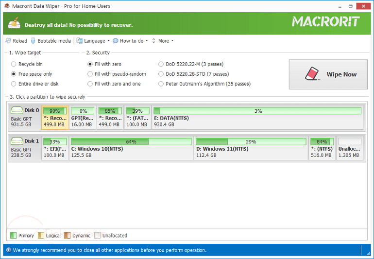Click the More menu label
This screenshot has width=374, height=259.
click(x=164, y=41)
